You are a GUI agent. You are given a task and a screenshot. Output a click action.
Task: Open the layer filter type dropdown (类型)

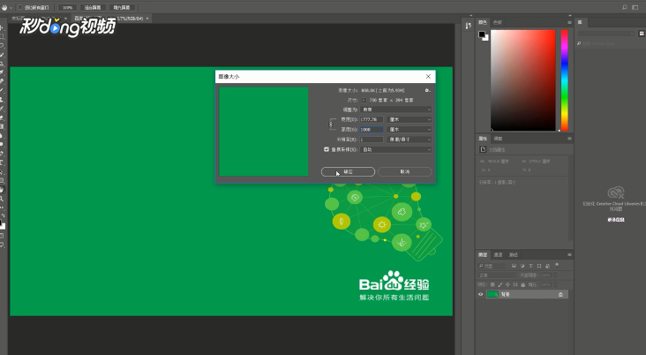click(x=492, y=266)
